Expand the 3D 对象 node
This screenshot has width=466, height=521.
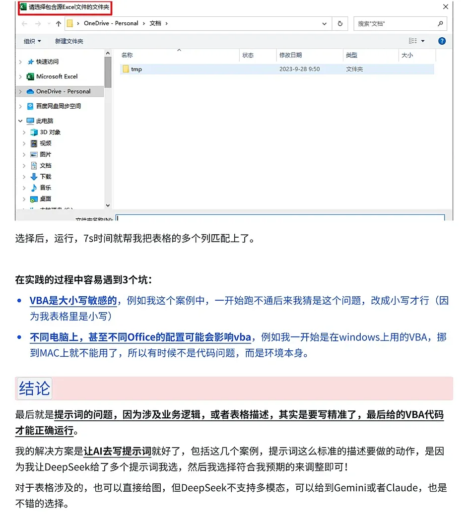[24, 132]
